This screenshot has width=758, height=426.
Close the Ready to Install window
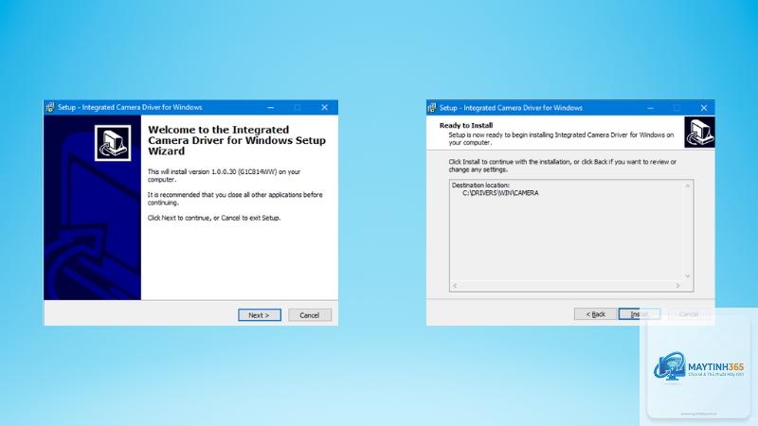pos(704,108)
